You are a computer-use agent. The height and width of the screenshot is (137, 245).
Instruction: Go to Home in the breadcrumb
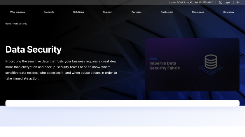pyautogui.click(x=8, y=24)
